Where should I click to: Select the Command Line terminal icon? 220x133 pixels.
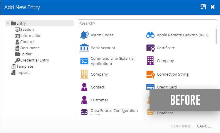click(x=84, y=61)
